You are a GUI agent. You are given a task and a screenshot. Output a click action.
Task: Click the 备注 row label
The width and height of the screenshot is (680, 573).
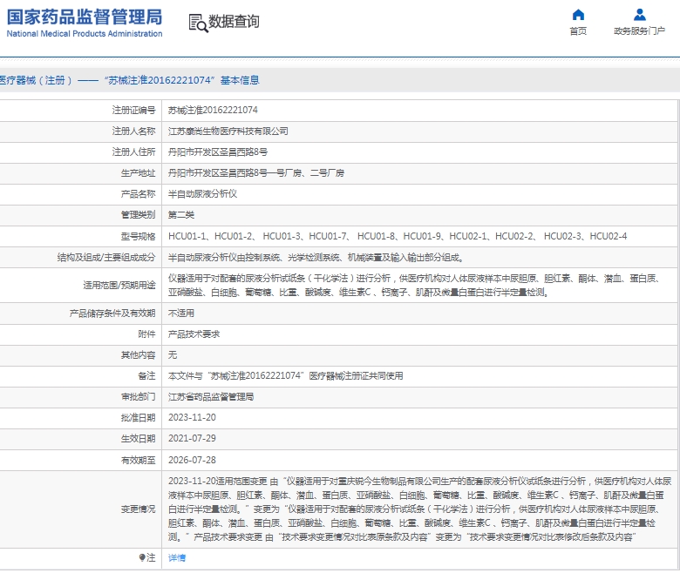click(146, 375)
